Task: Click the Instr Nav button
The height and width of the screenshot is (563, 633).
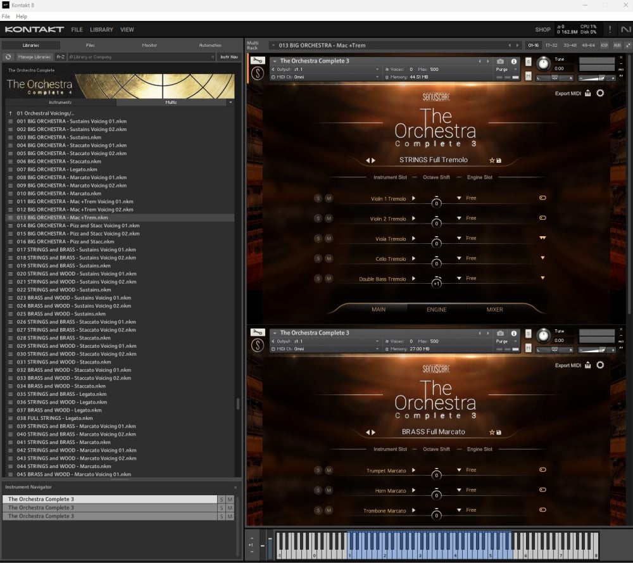Action: pos(229,57)
